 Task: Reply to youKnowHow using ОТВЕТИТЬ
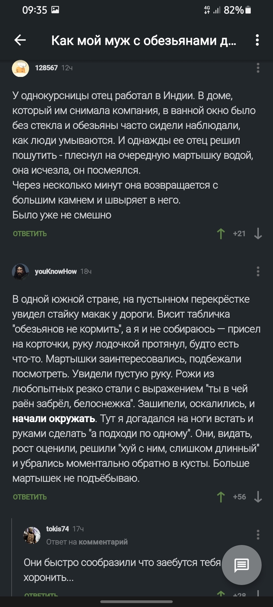coord(30,496)
